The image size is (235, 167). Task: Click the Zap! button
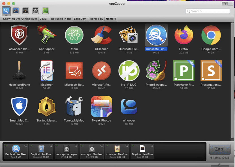220,150
